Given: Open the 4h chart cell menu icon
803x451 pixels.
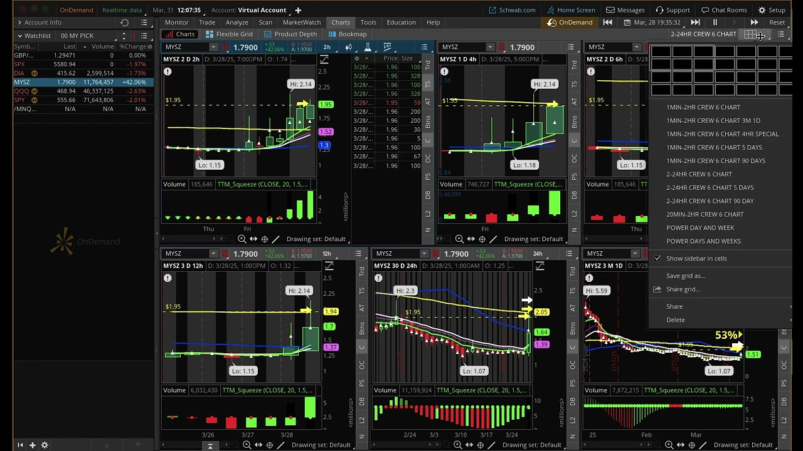Looking at the screenshot, I should [x=570, y=47].
